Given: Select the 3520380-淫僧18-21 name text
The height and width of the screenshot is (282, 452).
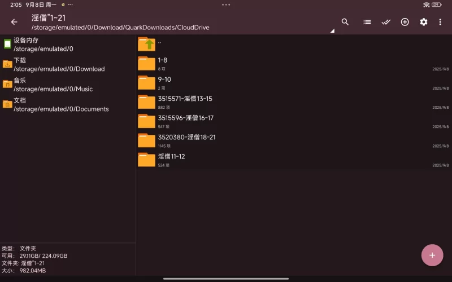Looking at the screenshot, I should pyautogui.click(x=187, y=137).
